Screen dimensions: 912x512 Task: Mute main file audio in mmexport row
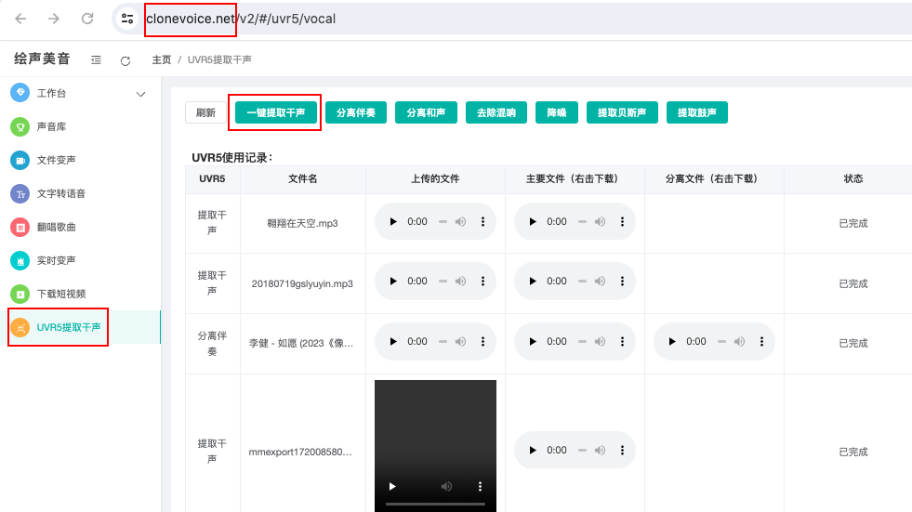click(x=601, y=451)
